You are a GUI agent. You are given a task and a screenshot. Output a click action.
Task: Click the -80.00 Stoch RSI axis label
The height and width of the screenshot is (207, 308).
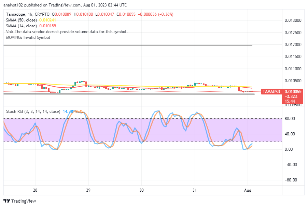click(x=291, y=180)
